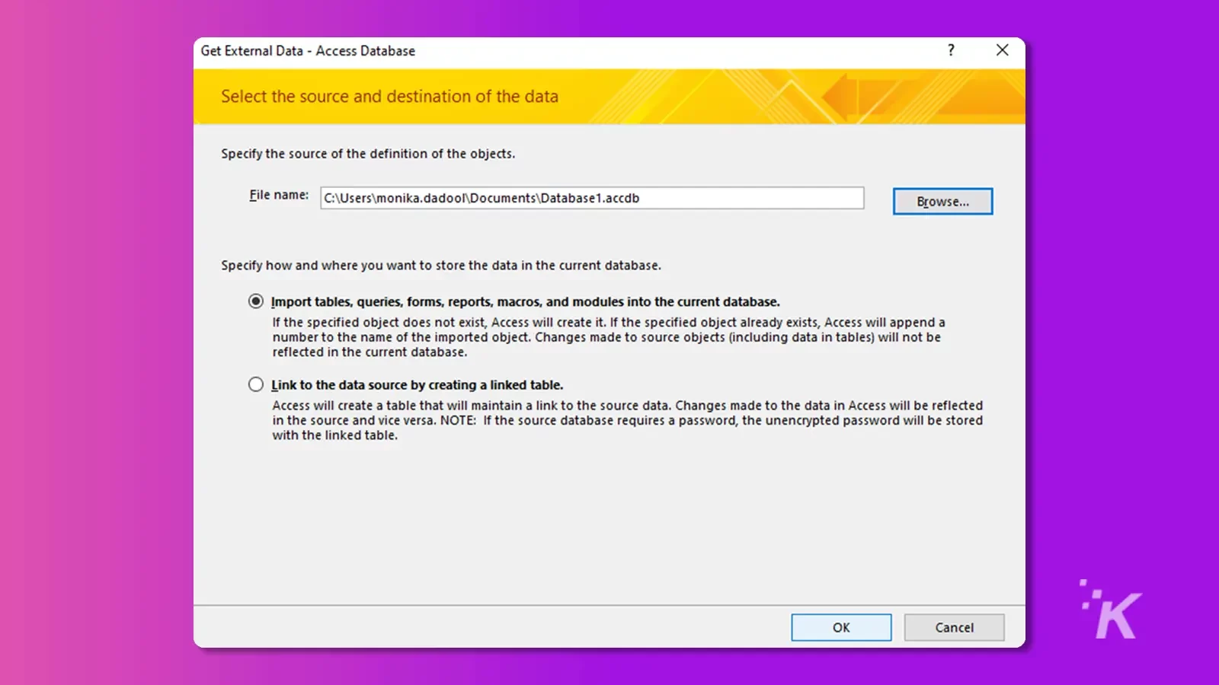
Task: Click text 'Specify the source of the definition of the objects.'
Action: click(368, 154)
